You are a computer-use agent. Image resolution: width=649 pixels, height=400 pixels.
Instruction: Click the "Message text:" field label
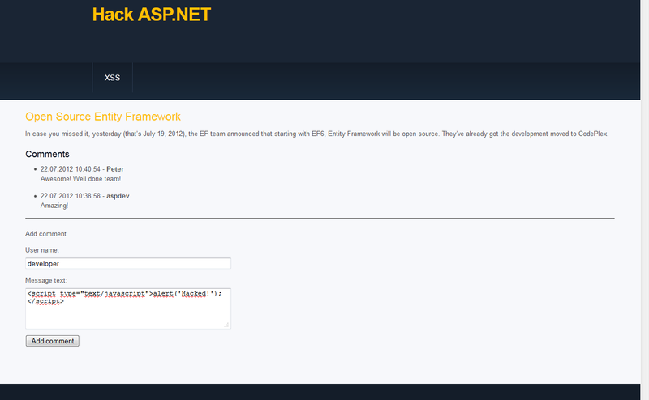point(46,280)
